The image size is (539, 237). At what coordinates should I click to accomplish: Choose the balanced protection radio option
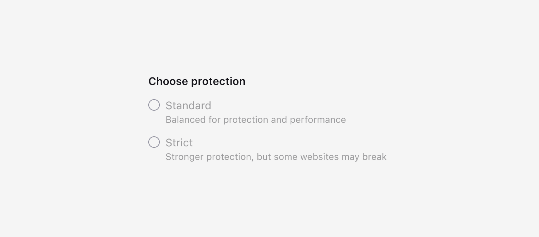coord(154,105)
